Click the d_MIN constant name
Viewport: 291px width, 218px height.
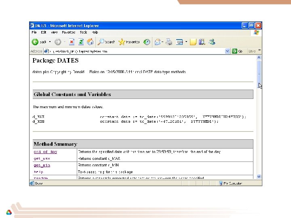[x=38, y=122]
